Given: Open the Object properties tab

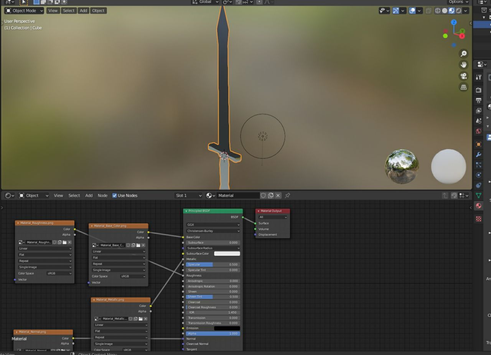Looking at the screenshot, I should pos(478,144).
